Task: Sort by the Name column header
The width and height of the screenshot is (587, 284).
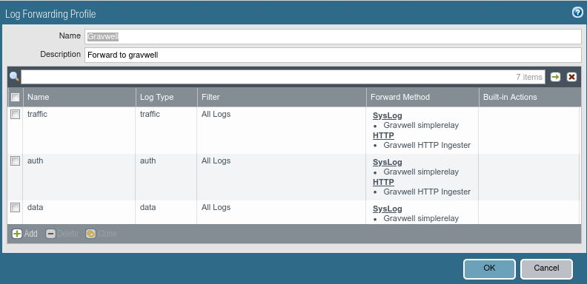Action: tap(79, 97)
